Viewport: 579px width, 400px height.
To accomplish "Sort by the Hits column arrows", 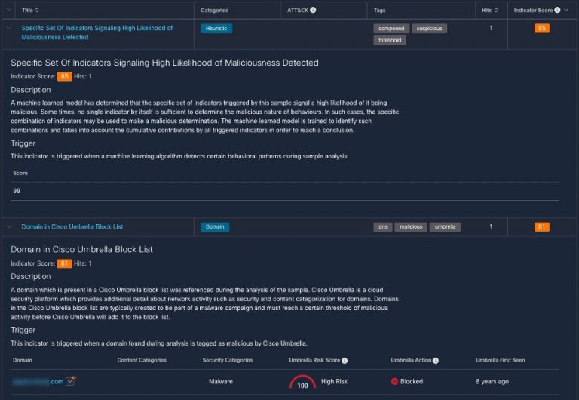I will (x=495, y=11).
